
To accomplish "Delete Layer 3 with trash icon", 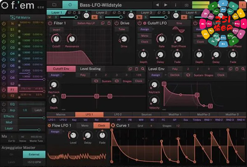I will tap(169, 12).
